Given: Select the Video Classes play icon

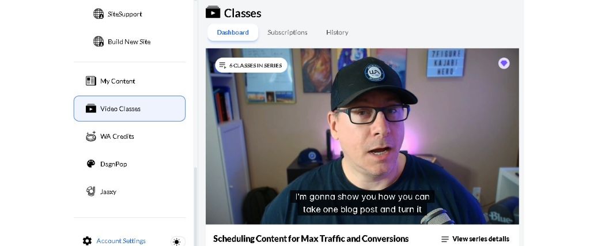Looking at the screenshot, I should pos(90,108).
